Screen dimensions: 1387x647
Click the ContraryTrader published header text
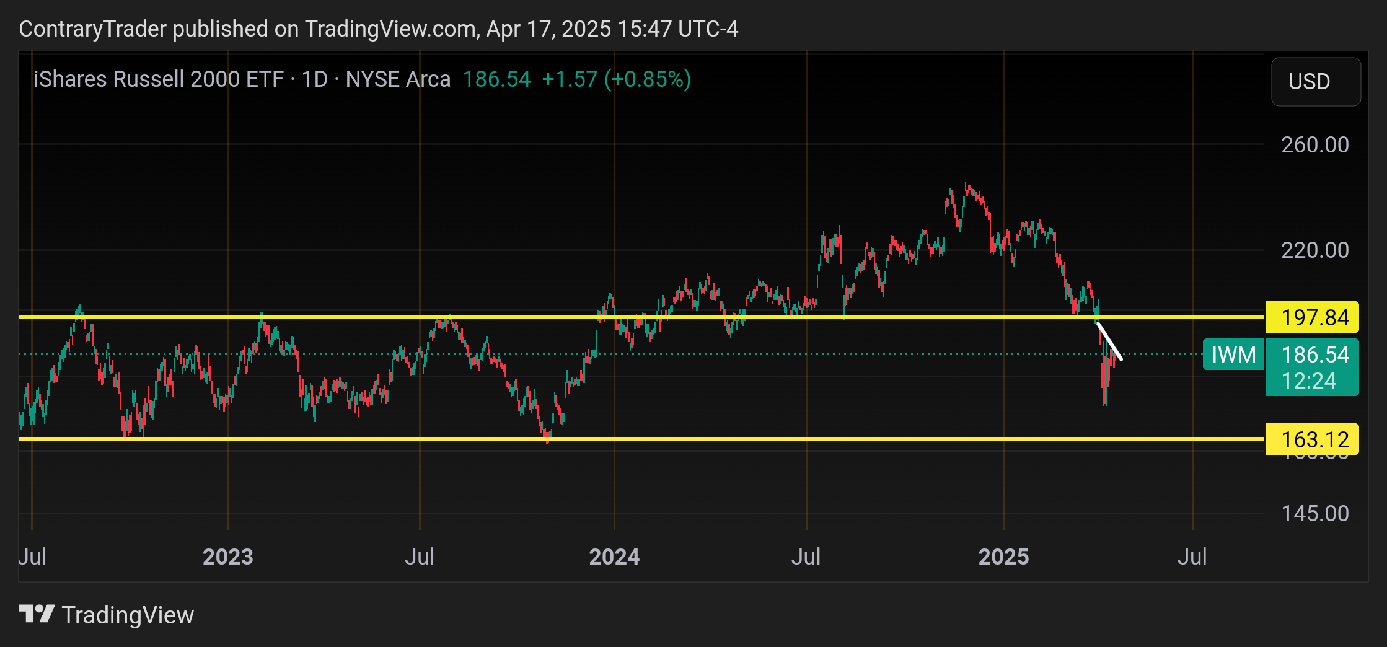378,29
